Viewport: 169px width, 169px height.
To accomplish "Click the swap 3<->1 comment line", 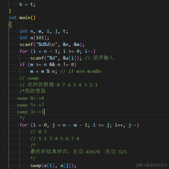I will click(30, 112).
